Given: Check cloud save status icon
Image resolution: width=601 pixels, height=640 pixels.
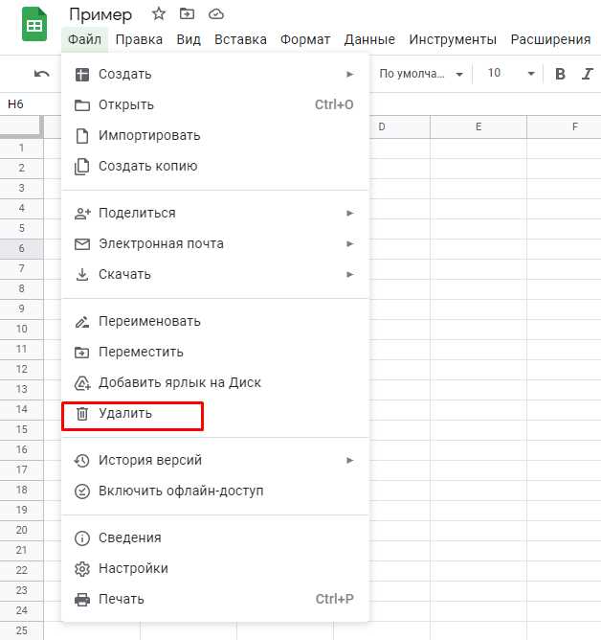Looking at the screenshot, I should (x=216, y=14).
